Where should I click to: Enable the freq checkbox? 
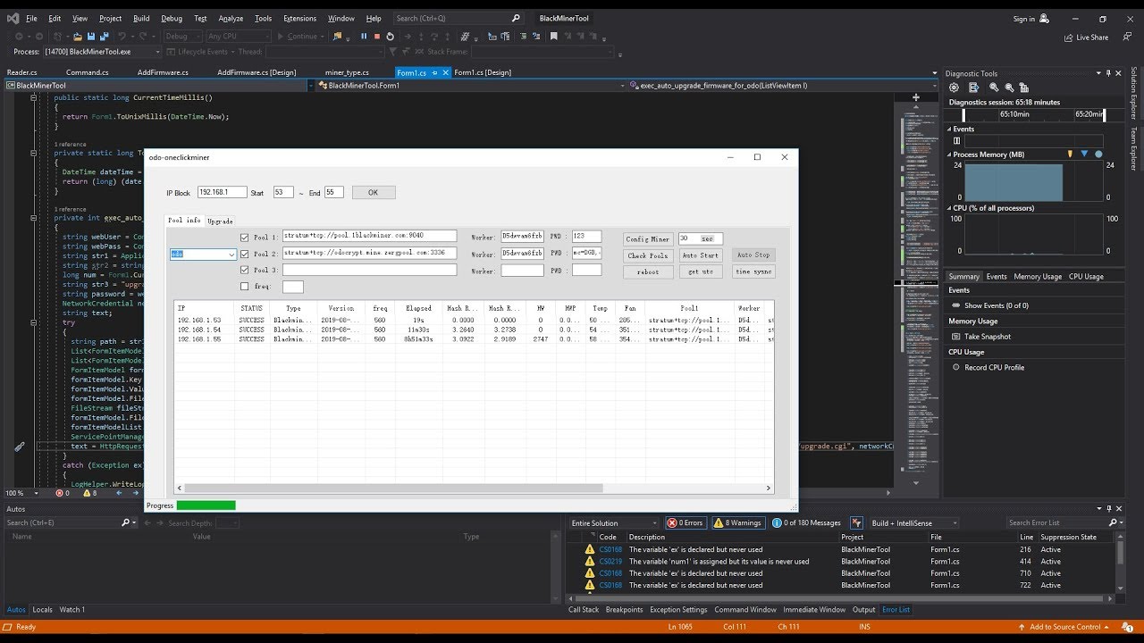pos(245,287)
